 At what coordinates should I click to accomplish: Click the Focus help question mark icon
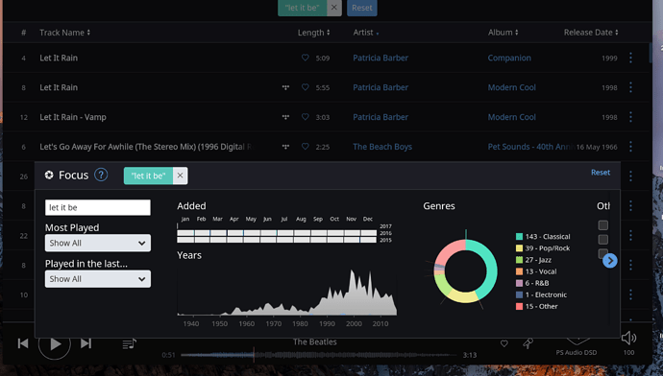click(101, 175)
